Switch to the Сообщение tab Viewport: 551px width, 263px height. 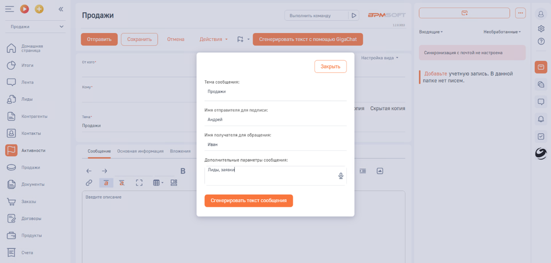pyautogui.click(x=99, y=151)
